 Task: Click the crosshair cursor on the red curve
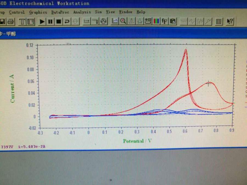208,84
